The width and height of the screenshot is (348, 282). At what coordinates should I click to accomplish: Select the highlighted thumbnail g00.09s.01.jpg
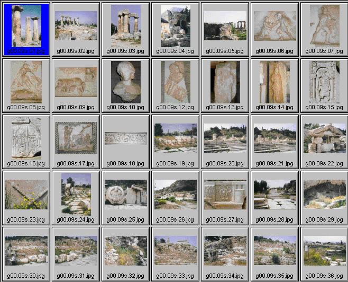(x=26, y=27)
